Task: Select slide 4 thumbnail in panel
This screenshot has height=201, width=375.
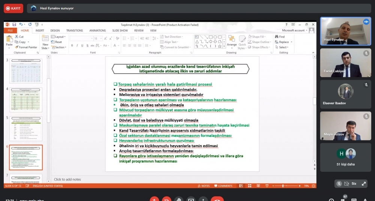Action: (26, 100)
